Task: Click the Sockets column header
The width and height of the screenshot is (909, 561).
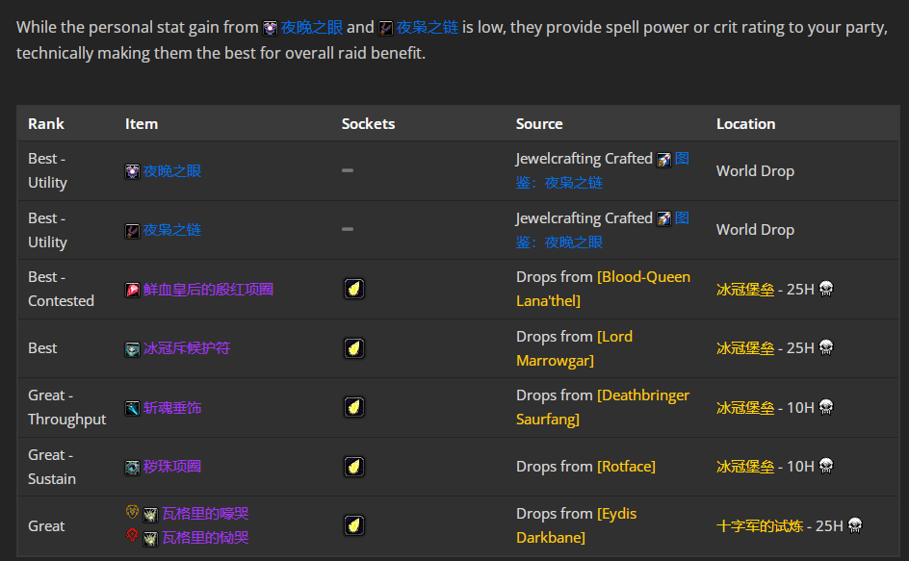Action: (x=368, y=124)
